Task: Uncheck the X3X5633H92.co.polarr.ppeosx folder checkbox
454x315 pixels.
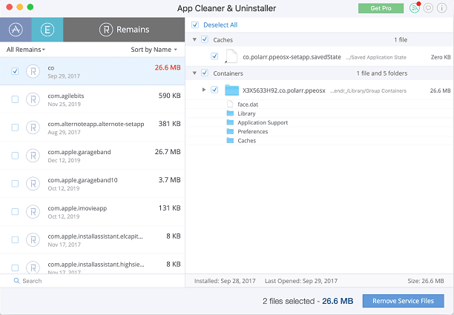Action: click(x=214, y=90)
